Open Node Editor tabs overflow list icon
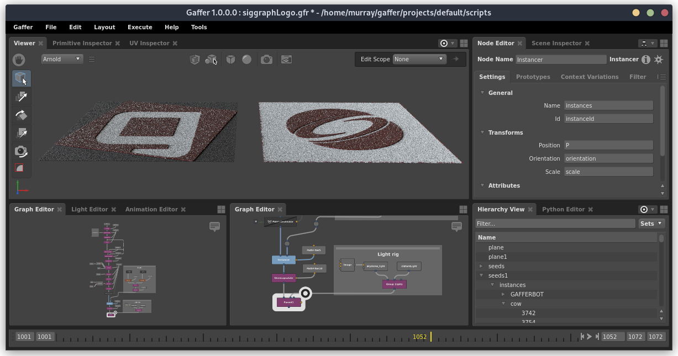This screenshot has height=356, width=678. [661, 77]
